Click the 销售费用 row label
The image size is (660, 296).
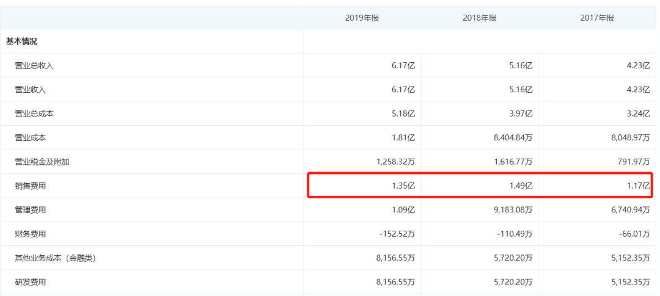(31, 186)
